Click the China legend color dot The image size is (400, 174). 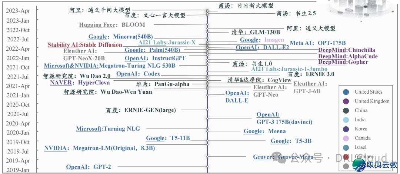pyautogui.click(x=346, y=110)
